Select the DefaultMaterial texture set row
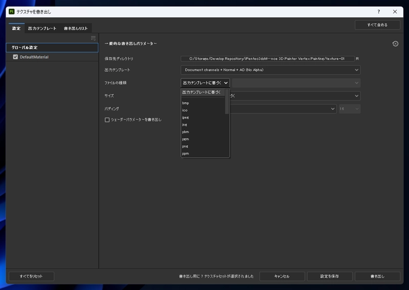This screenshot has height=290, width=409. pos(52,57)
